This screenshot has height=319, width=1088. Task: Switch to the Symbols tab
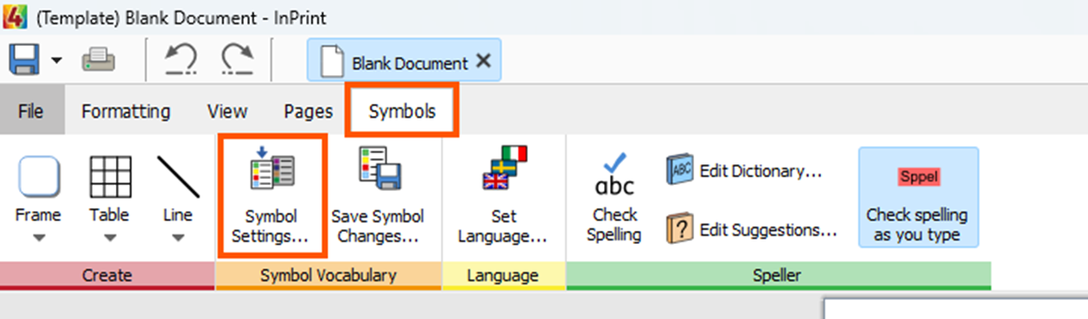click(x=402, y=111)
